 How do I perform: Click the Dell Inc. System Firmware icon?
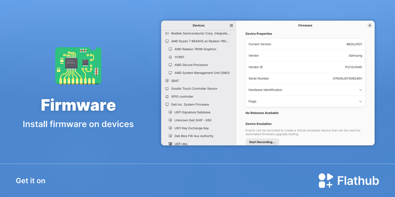tap(167, 104)
